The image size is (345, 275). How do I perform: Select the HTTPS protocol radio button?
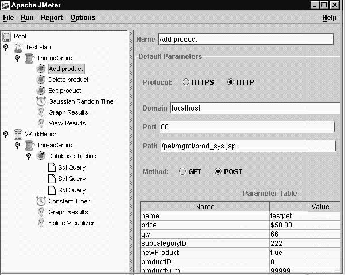tap(186, 82)
